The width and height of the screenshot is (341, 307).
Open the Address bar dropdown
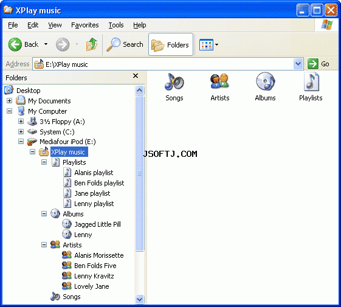298,64
